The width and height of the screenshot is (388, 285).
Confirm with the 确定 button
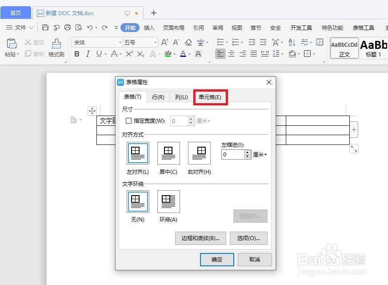coord(217,260)
